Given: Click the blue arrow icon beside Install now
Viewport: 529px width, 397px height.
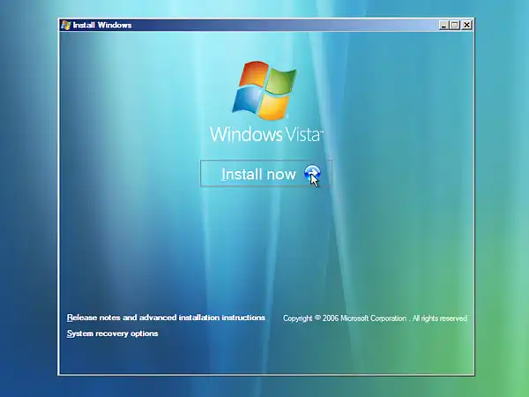Looking at the screenshot, I should tap(311, 174).
